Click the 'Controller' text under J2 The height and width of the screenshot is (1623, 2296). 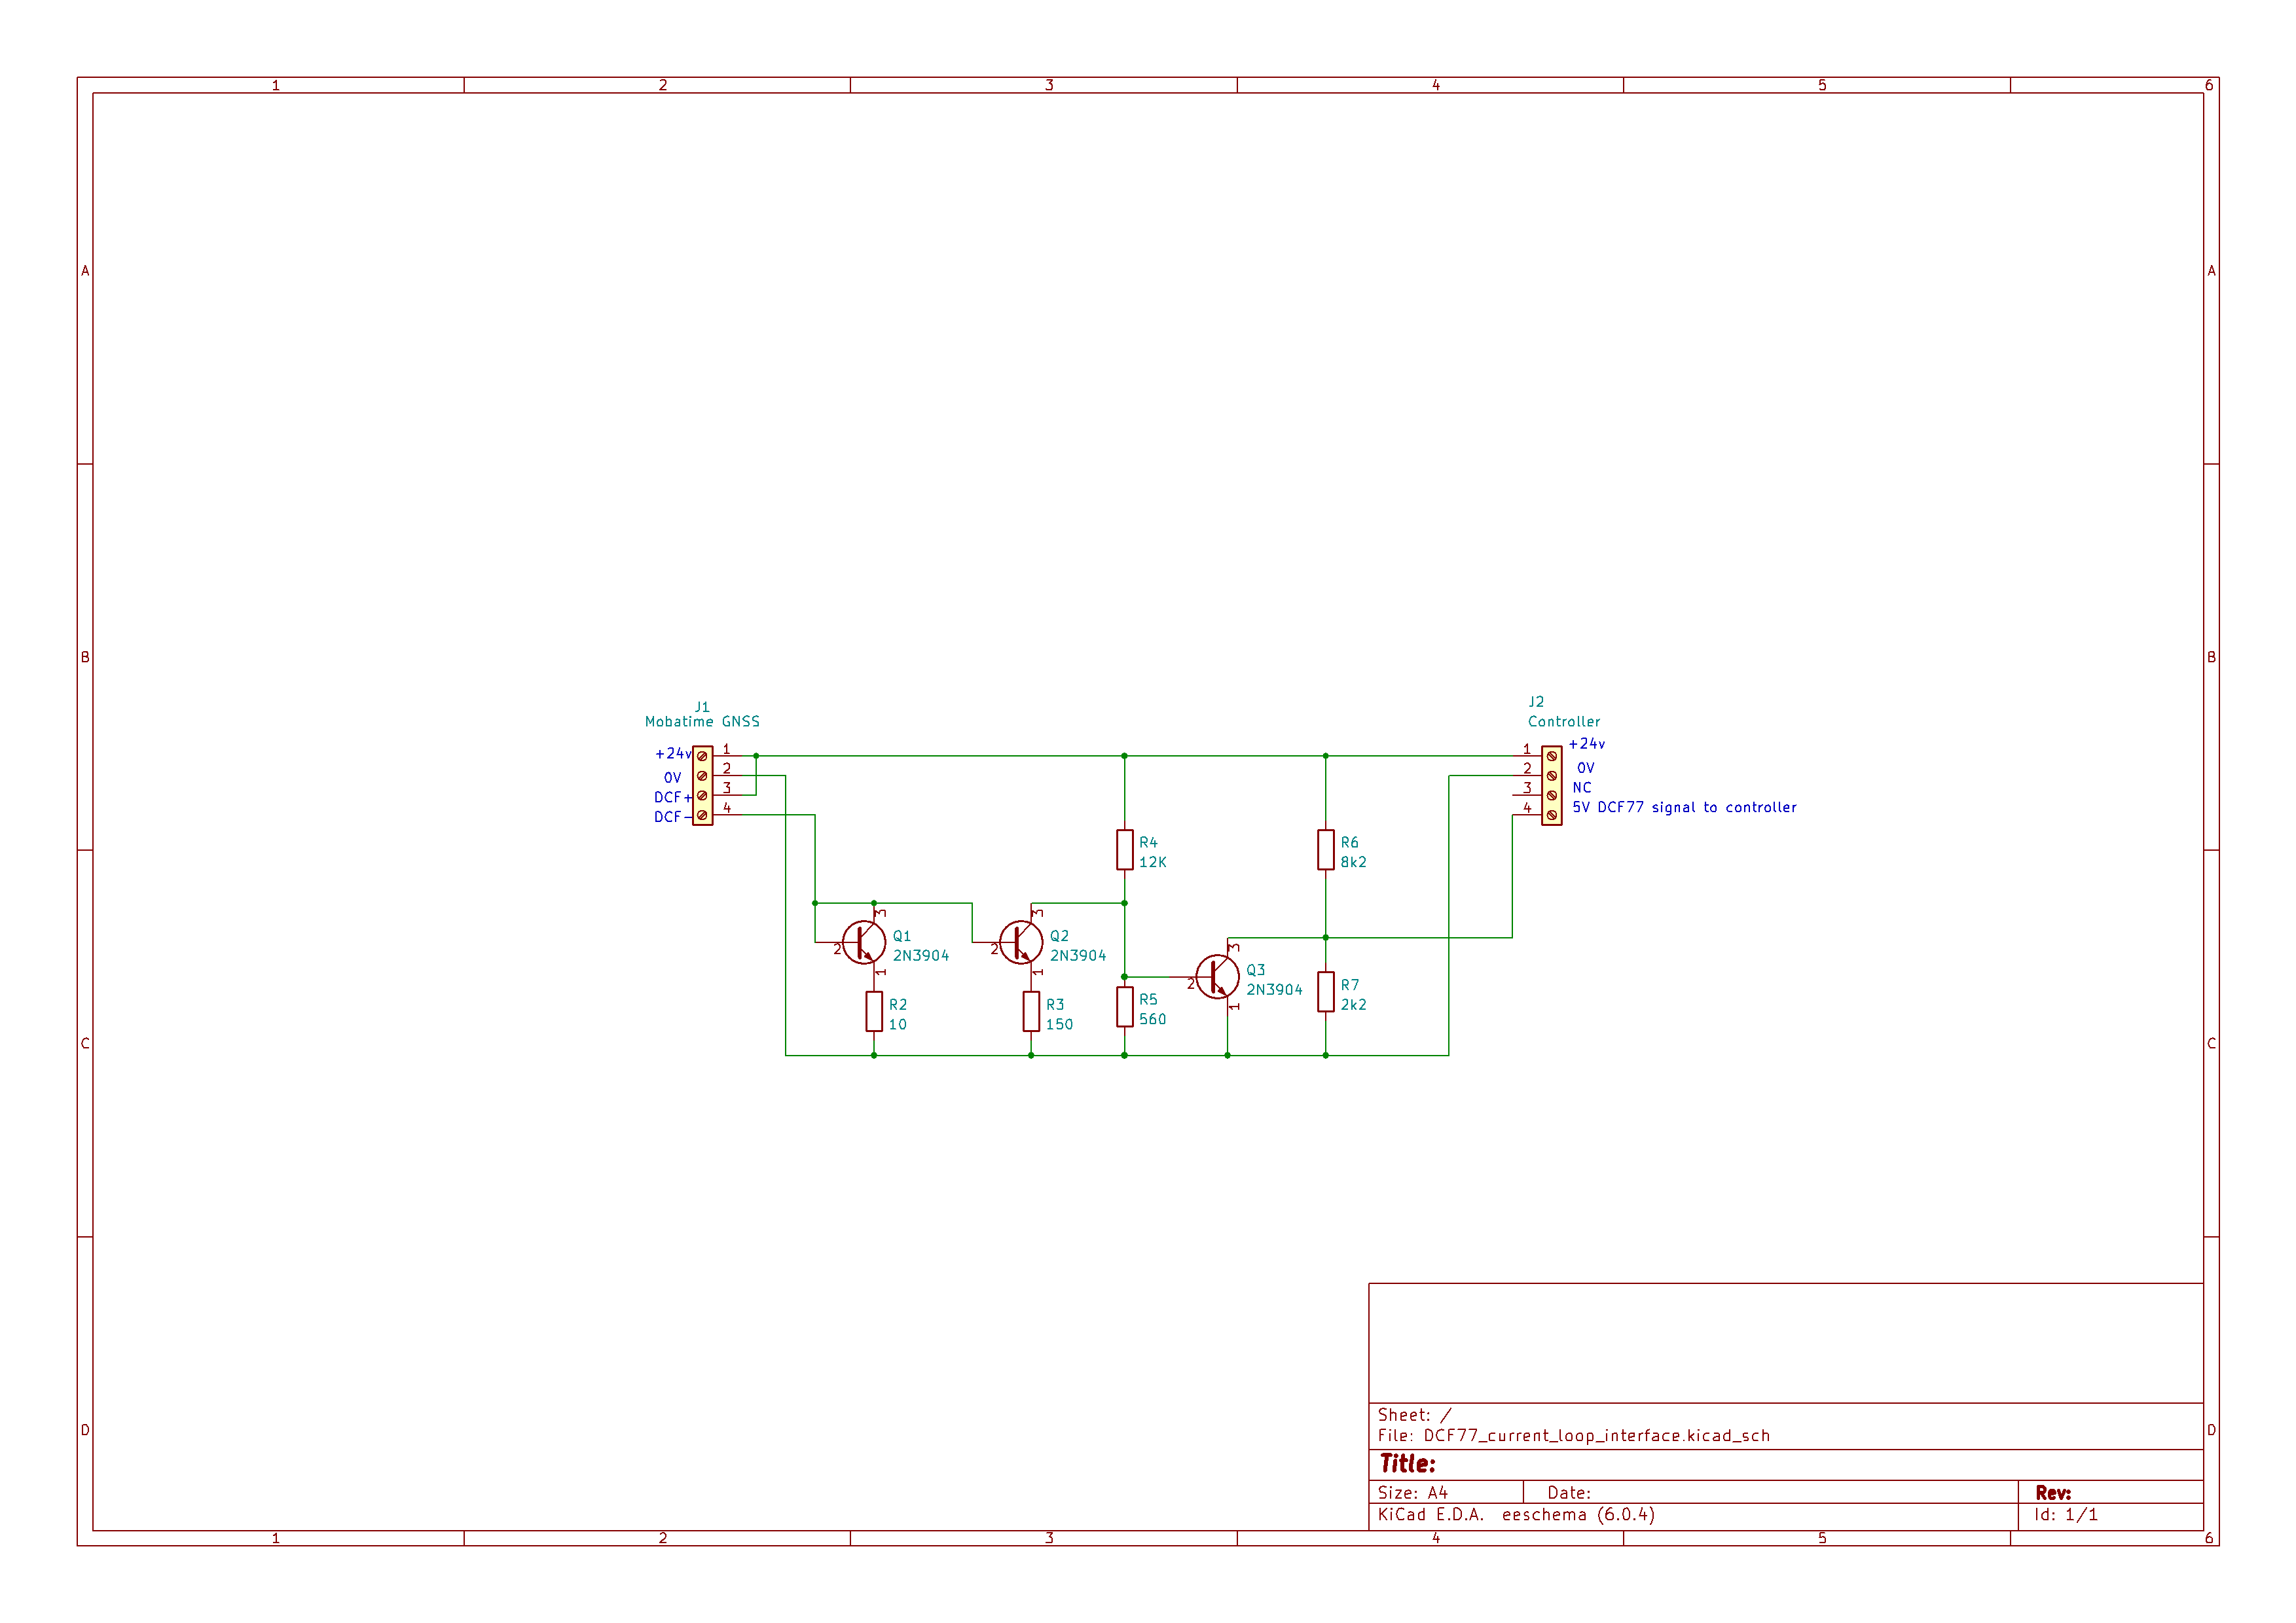pos(1563,722)
